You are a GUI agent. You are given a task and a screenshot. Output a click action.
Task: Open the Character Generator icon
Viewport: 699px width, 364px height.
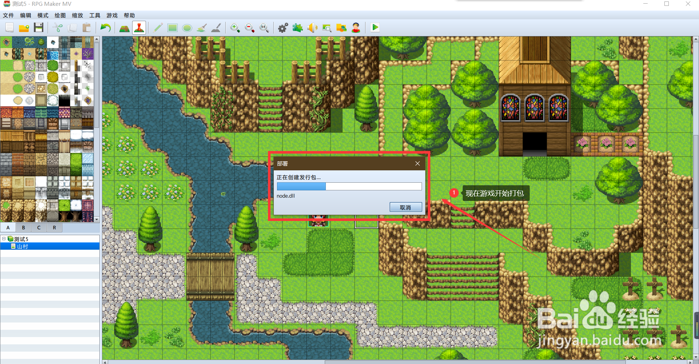click(356, 28)
